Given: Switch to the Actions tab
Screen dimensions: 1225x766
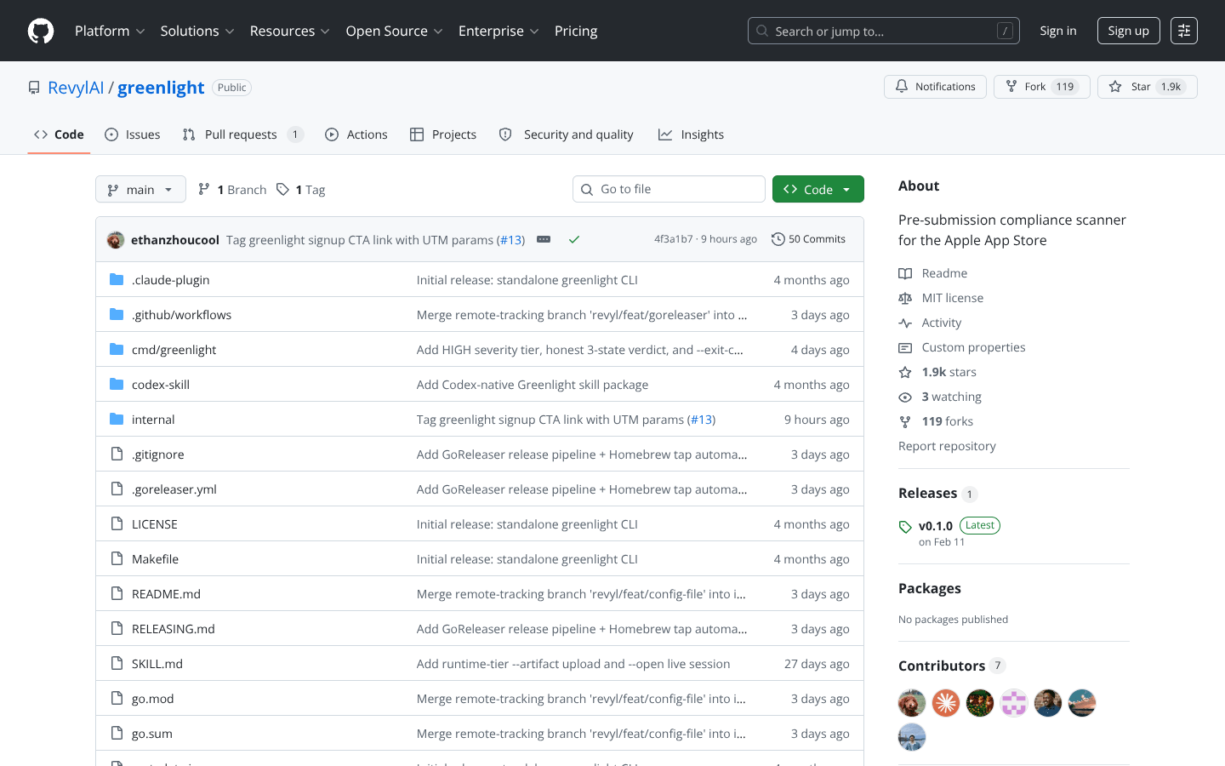Looking at the screenshot, I should 356,134.
